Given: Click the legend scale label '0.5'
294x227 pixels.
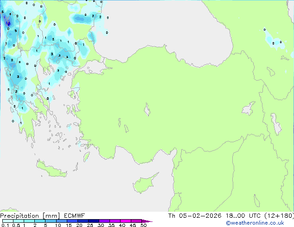Looking at the screenshot, I should pyautogui.click(x=16, y=225).
